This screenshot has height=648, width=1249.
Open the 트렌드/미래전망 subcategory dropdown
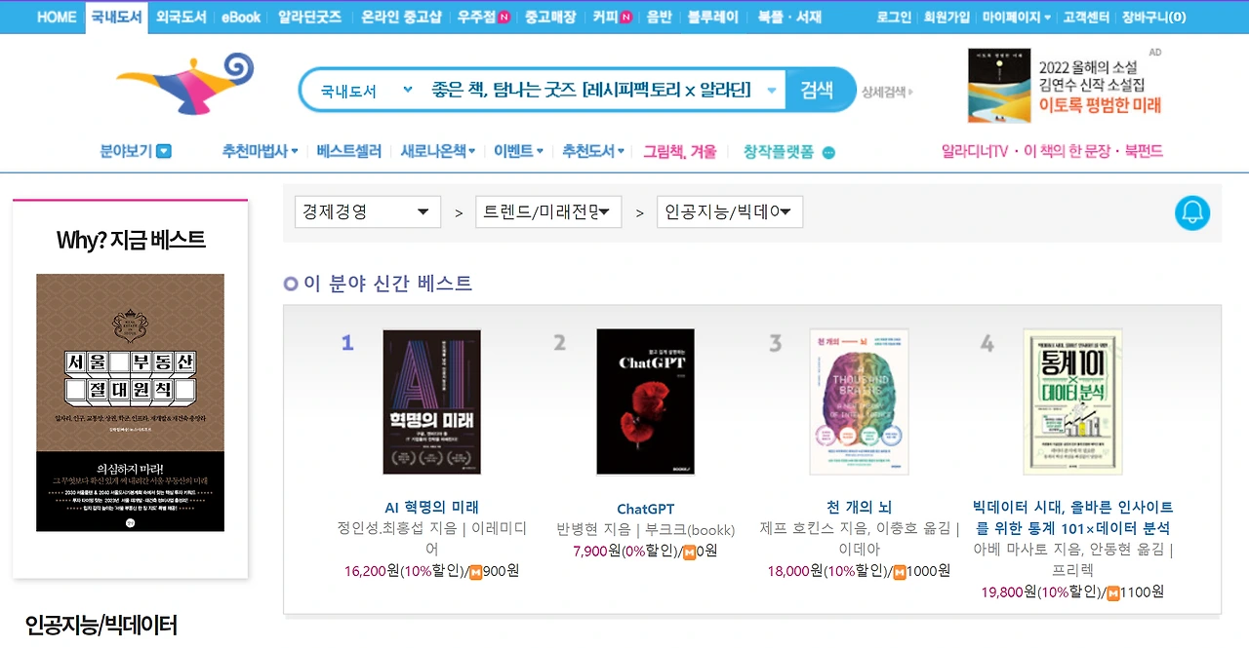tap(548, 211)
